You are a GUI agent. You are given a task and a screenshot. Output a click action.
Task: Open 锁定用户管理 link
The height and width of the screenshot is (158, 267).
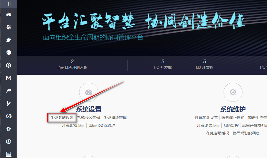(x=257, y=118)
